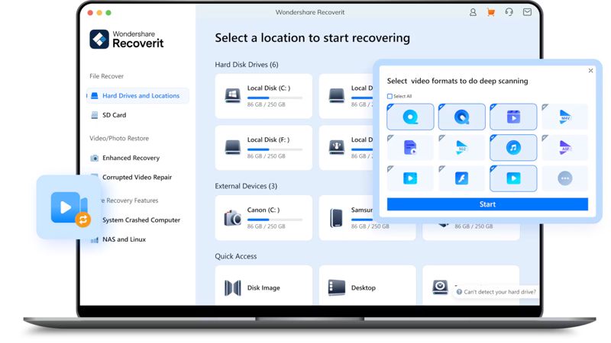Click the External Devices (3) heading
This screenshot has height=343, width=611.
click(246, 186)
